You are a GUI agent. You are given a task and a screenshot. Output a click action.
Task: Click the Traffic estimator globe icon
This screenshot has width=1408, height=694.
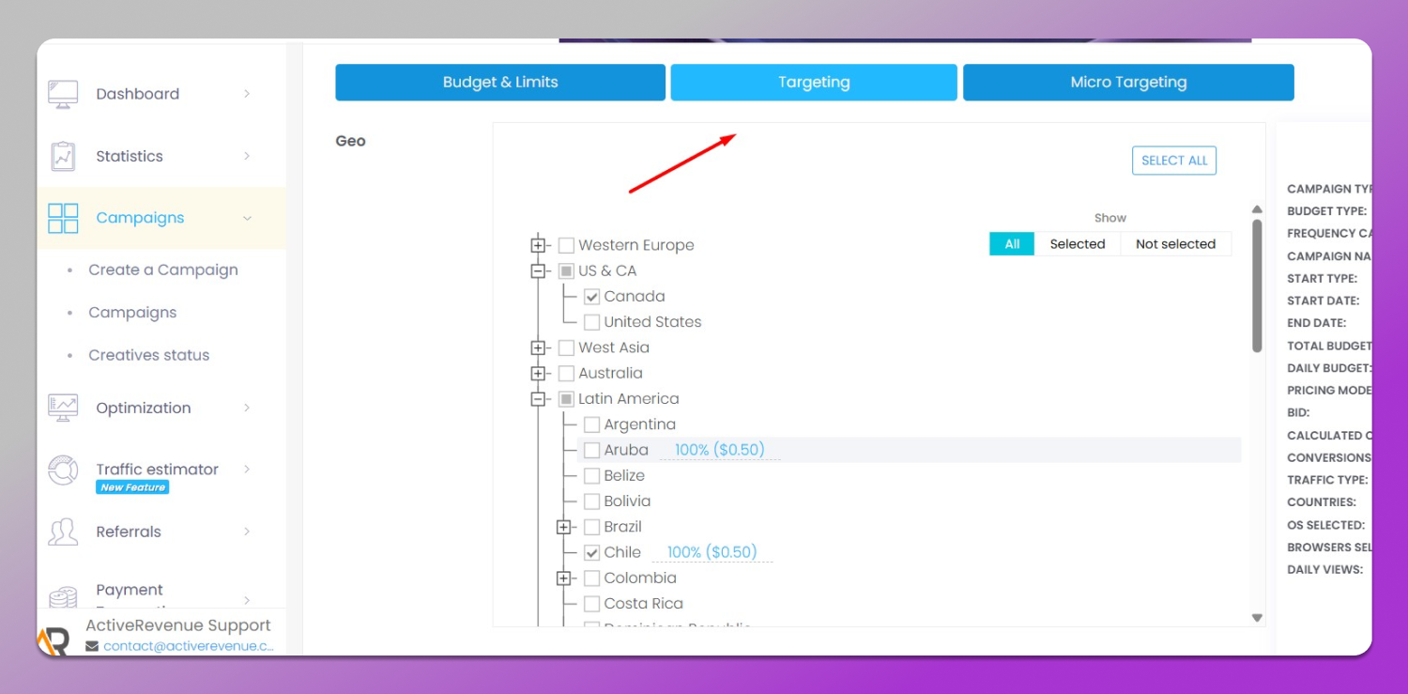pos(62,470)
